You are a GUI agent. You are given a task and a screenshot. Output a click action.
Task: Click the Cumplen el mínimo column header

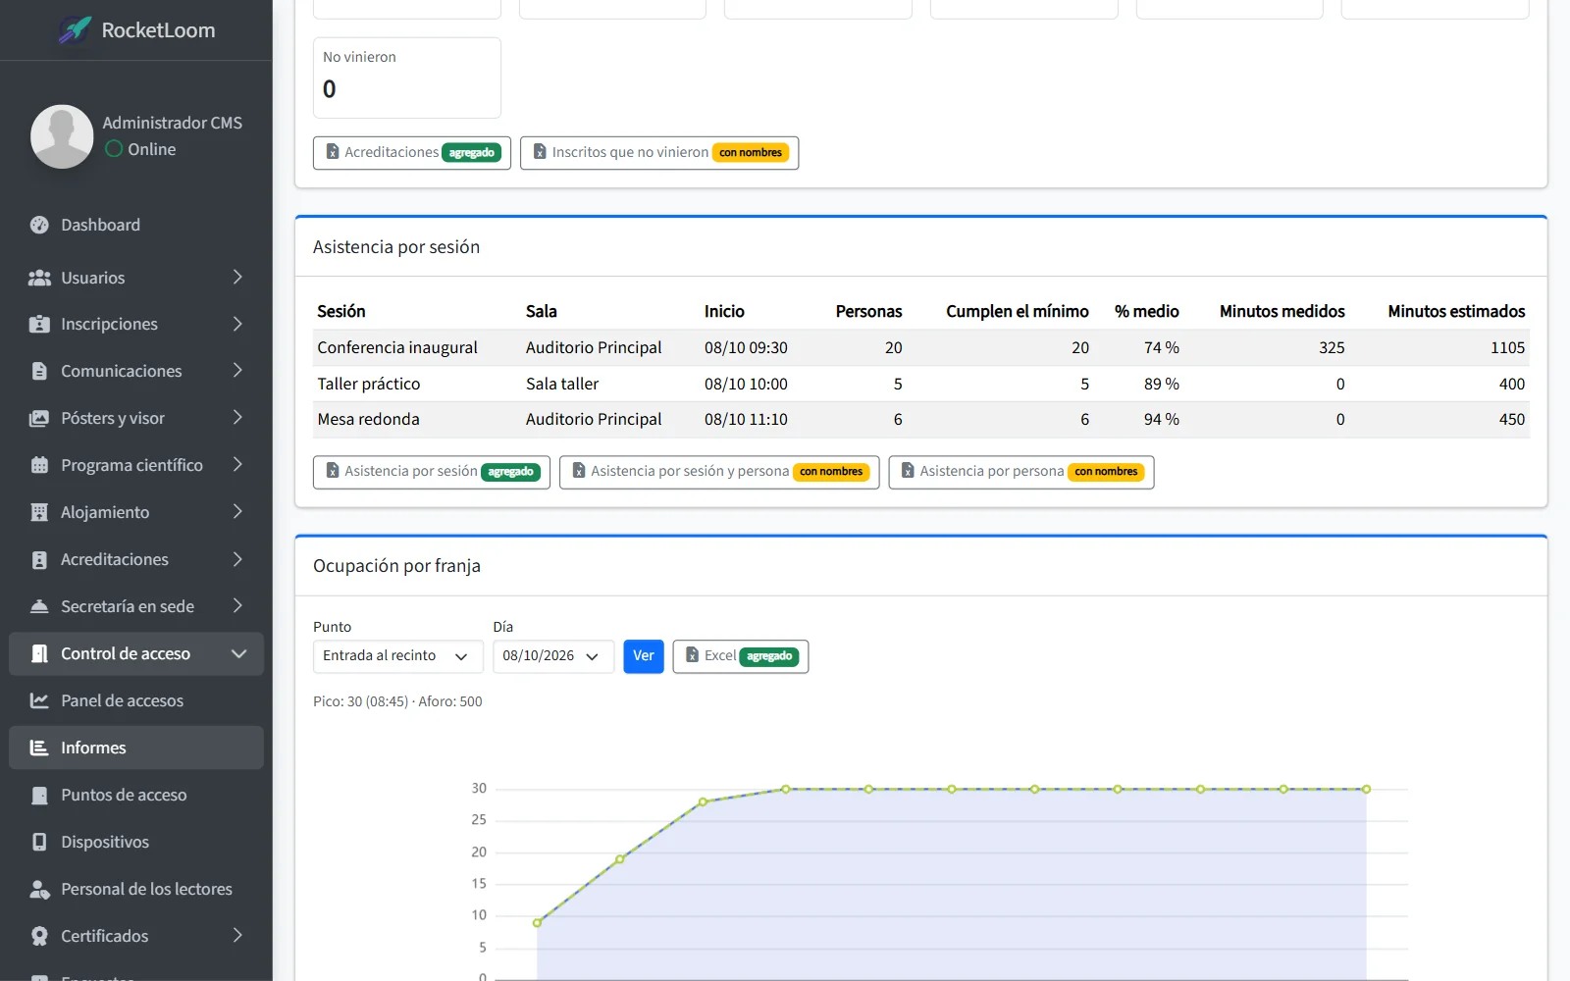tap(1018, 311)
